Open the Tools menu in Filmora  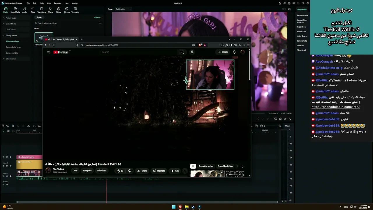tap(42, 3)
